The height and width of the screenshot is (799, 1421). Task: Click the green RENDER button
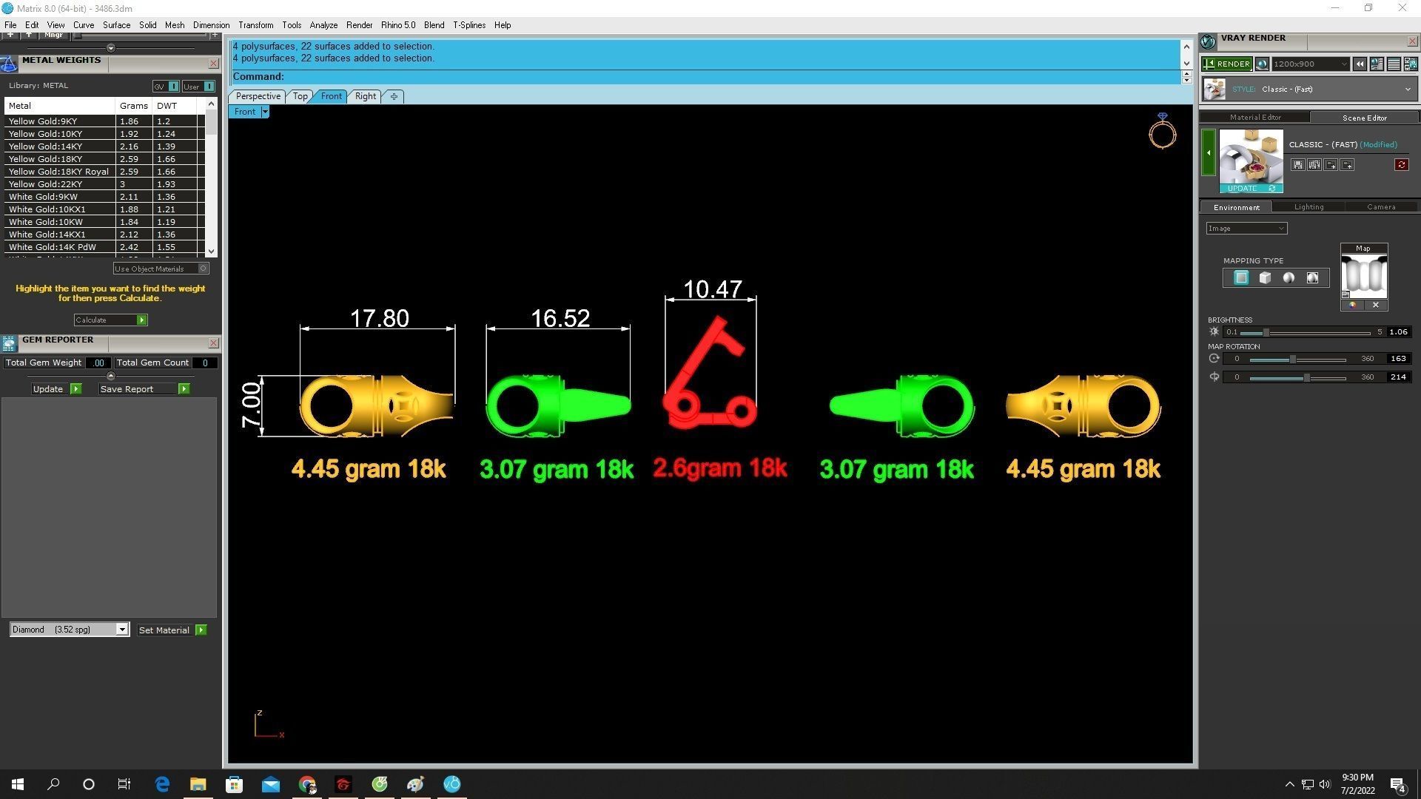tap(1226, 64)
